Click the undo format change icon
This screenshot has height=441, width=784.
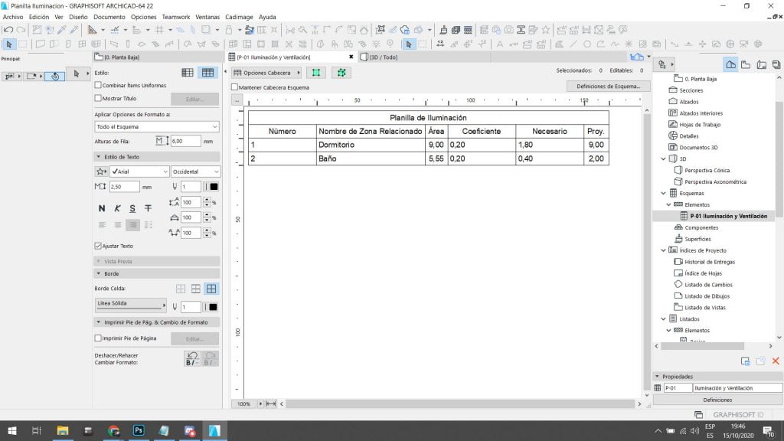pos(191,358)
